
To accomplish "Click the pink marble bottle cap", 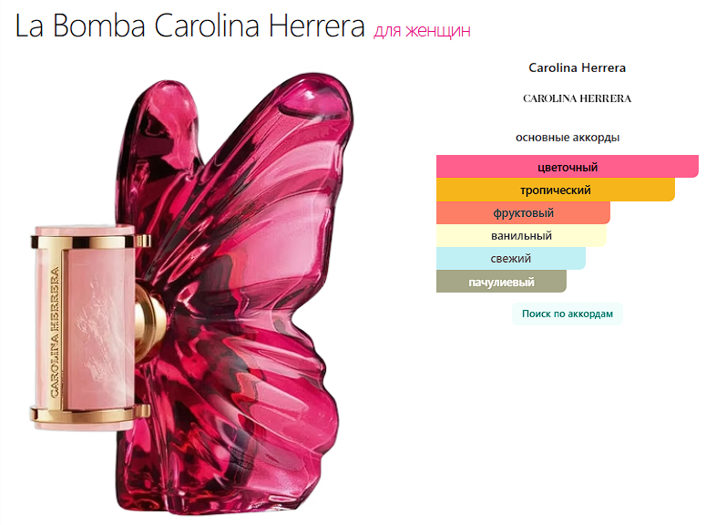I will [x=86, y=327].
